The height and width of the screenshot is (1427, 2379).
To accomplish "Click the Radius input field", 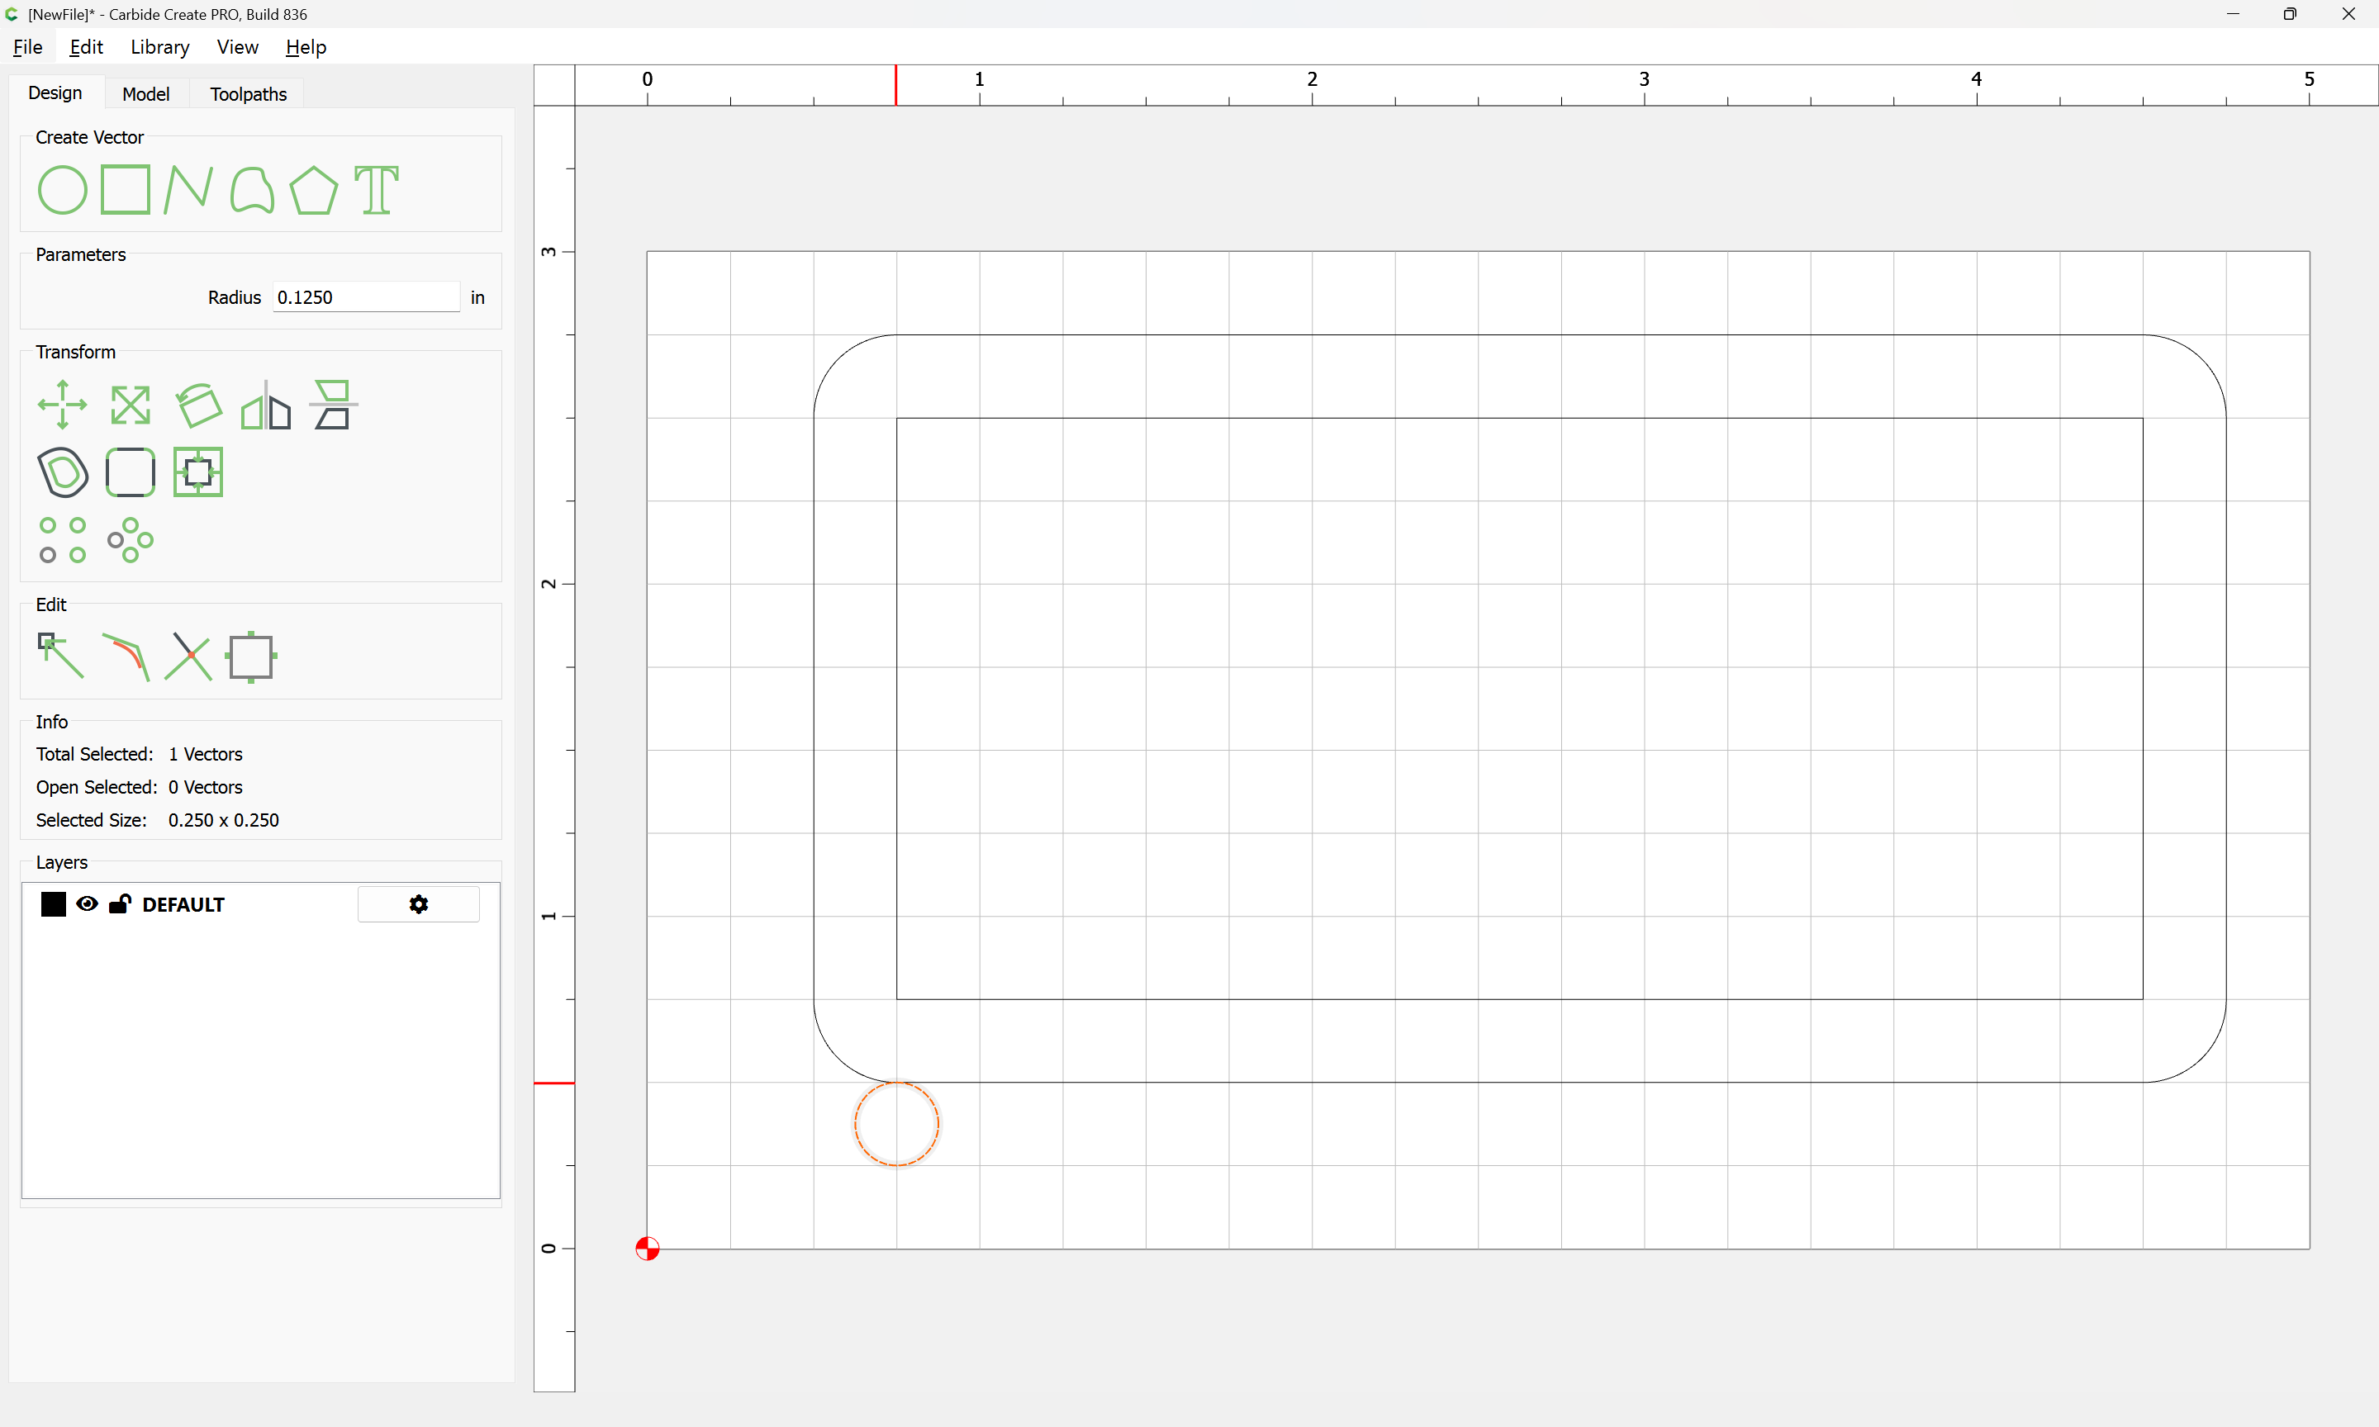I will 365,297.
